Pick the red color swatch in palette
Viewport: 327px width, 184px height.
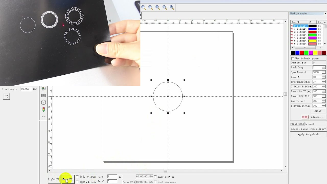302,53
